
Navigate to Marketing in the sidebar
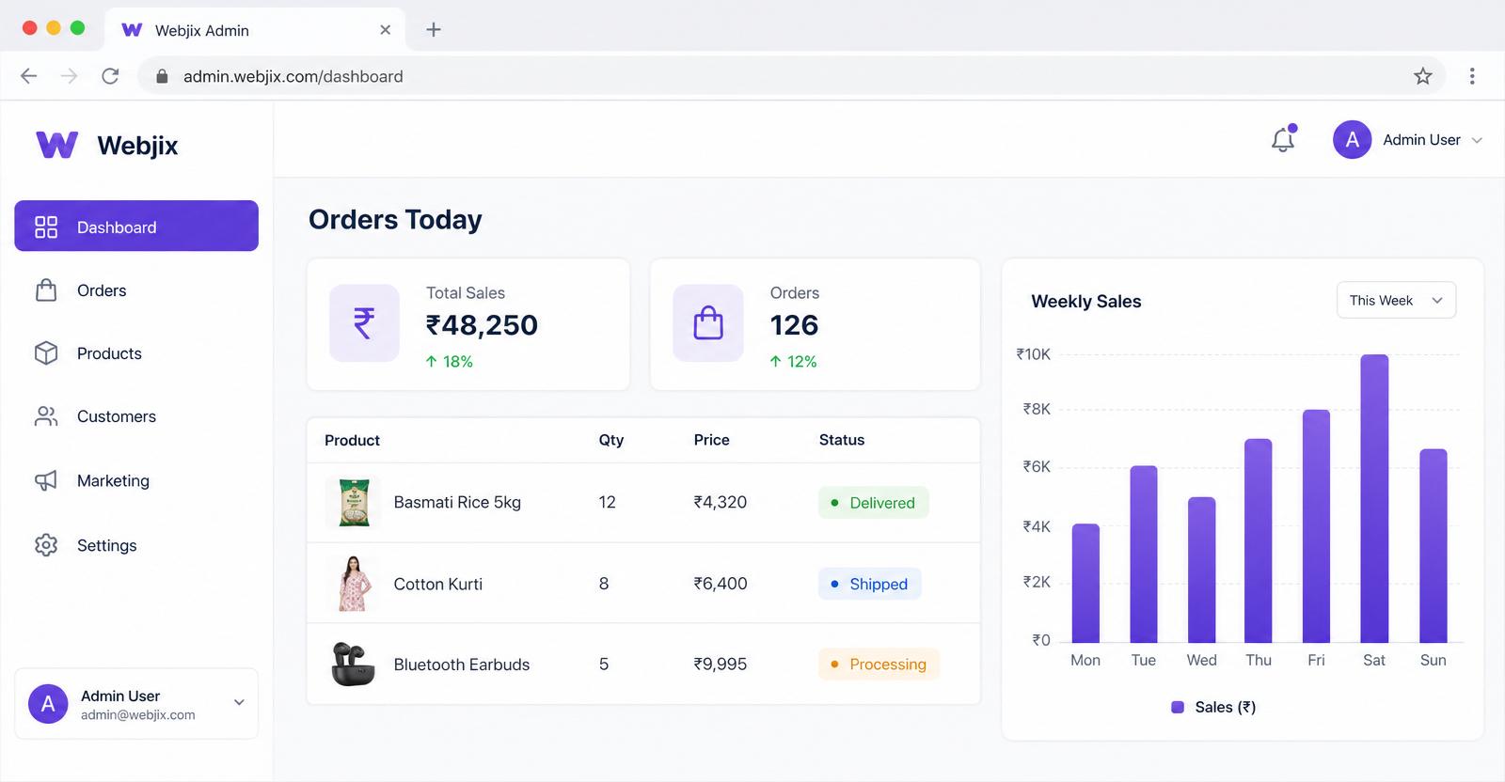pos(136,480)
